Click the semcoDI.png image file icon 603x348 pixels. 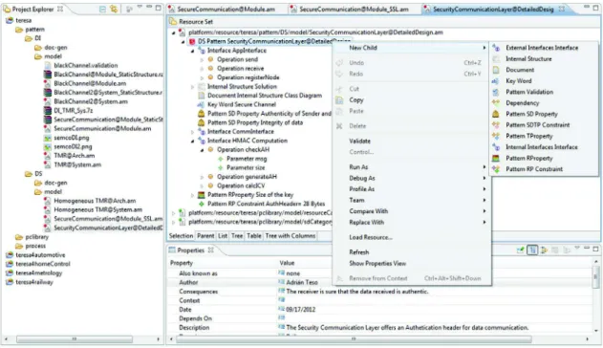(x=47, y=138)
